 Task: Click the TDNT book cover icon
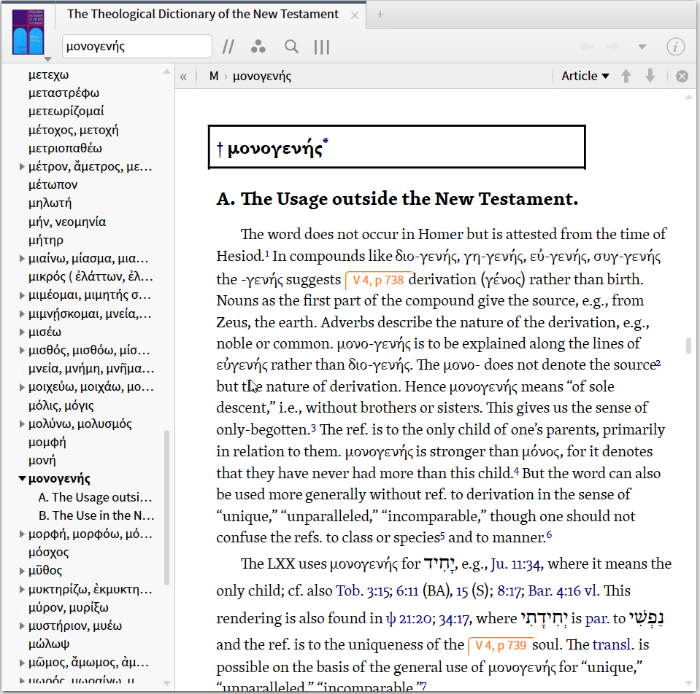(x=28, y=32)
